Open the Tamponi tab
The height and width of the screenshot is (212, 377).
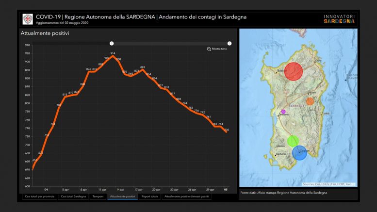pyautogui.click(x=98, y=196)
